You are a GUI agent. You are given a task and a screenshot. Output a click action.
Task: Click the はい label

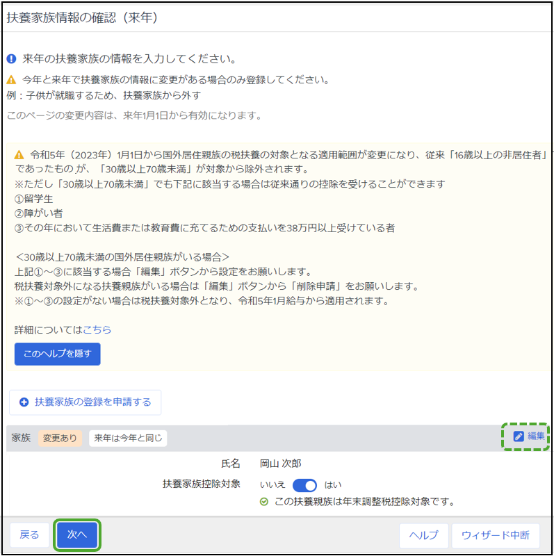click(x=333, y=485)
